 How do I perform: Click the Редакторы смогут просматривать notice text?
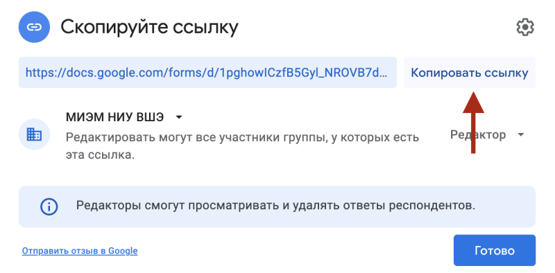tap(275, 206)
